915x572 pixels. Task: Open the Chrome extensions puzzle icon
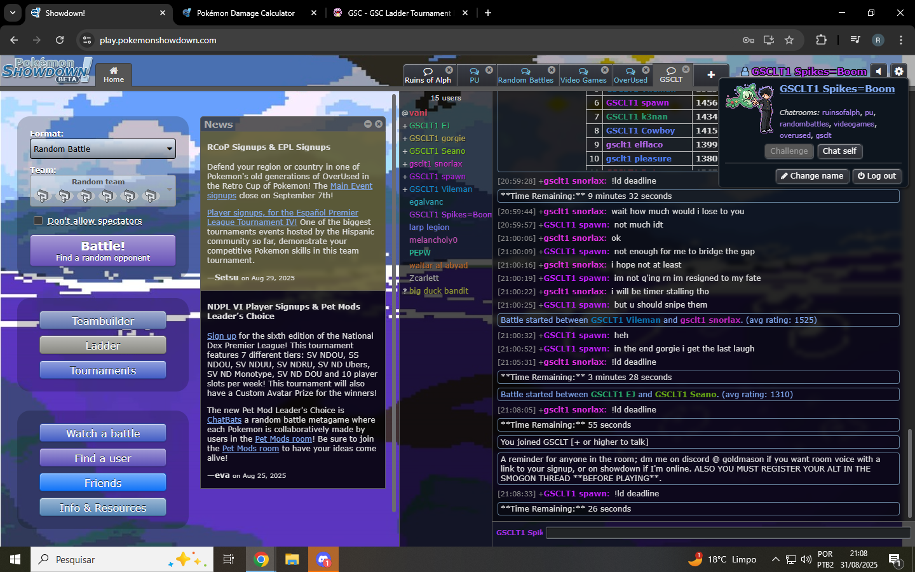tap(821, 40)
